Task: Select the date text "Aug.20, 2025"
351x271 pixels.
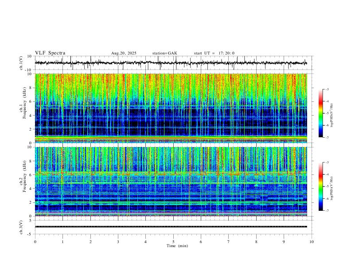Action: tap(124, 53)
